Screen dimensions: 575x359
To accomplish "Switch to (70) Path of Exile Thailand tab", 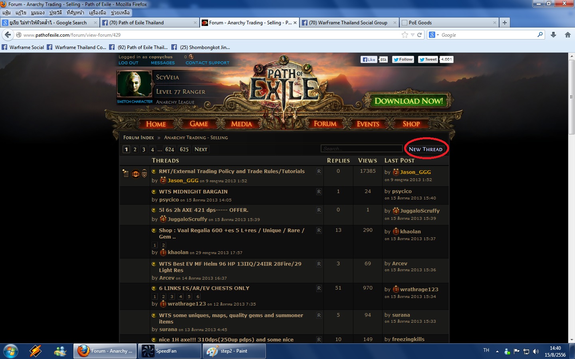I will (149, 23).
